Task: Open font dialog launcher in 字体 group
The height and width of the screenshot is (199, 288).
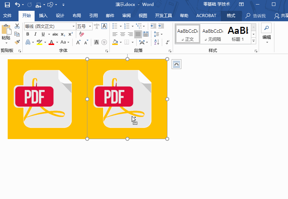Action: (107, 51)
